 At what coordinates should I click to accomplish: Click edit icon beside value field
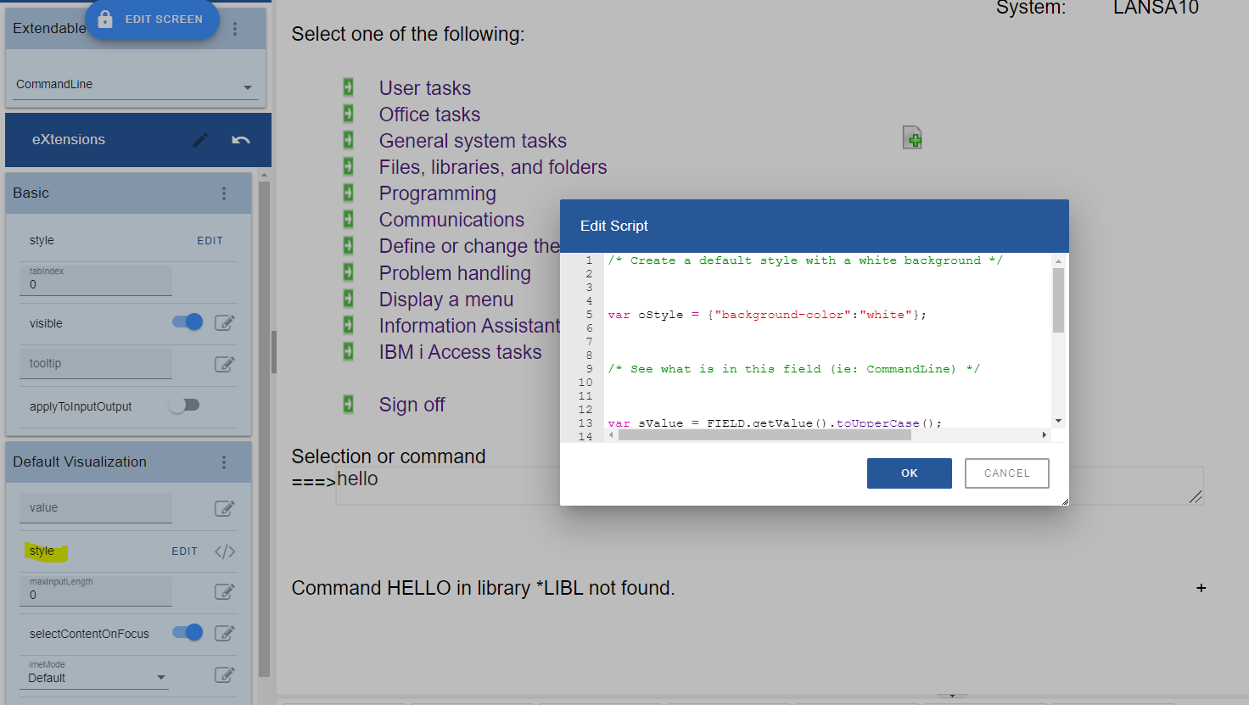coord(225,508)
